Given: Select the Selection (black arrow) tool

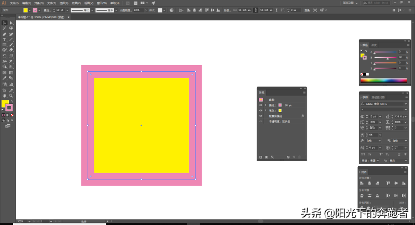Looking at the screenshot, I should click(x=5, y=23).
